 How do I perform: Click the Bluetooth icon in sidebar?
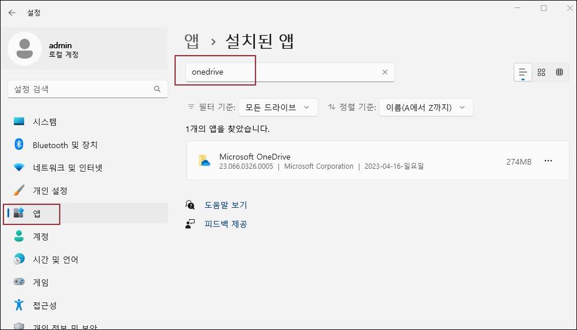(19, 144)
